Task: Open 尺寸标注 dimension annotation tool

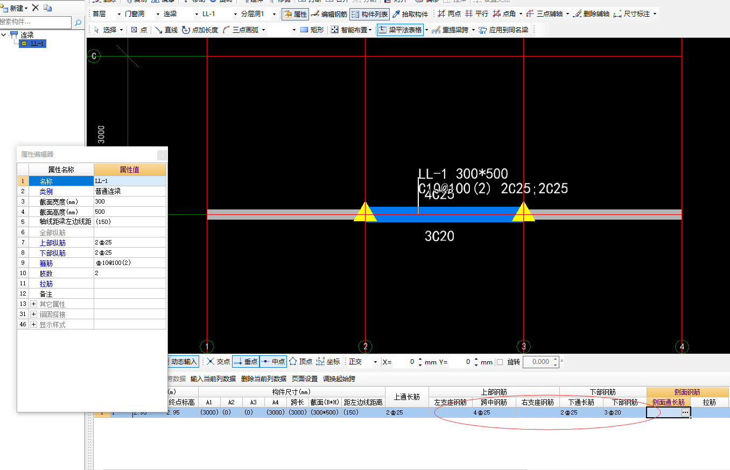Action: [x=631, y=14]
